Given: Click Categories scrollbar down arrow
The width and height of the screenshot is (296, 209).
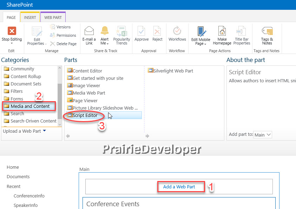Looking at the screenshot, I should click(x=60, y=125).
